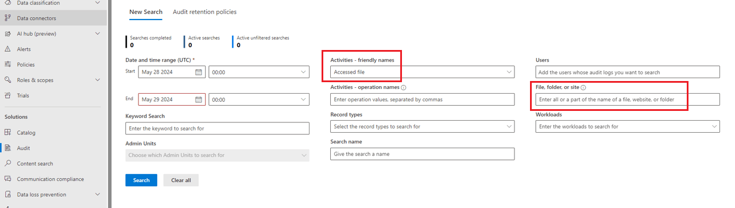Image resolution: width=735 pixels, height=208 pixels.
Task: Click the Roles & scopes key icon
Action: (8, 80)
